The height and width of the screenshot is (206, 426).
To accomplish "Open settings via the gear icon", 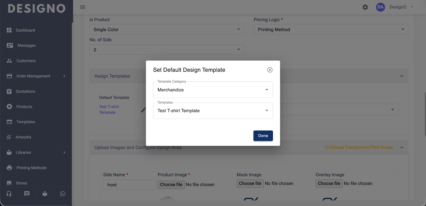I will click(365, 7).
